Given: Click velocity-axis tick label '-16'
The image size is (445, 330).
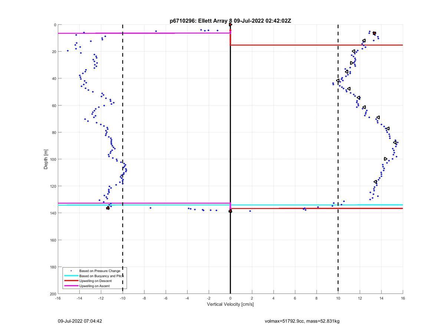Looking at the screenshot, I should (x=58, y=298).
